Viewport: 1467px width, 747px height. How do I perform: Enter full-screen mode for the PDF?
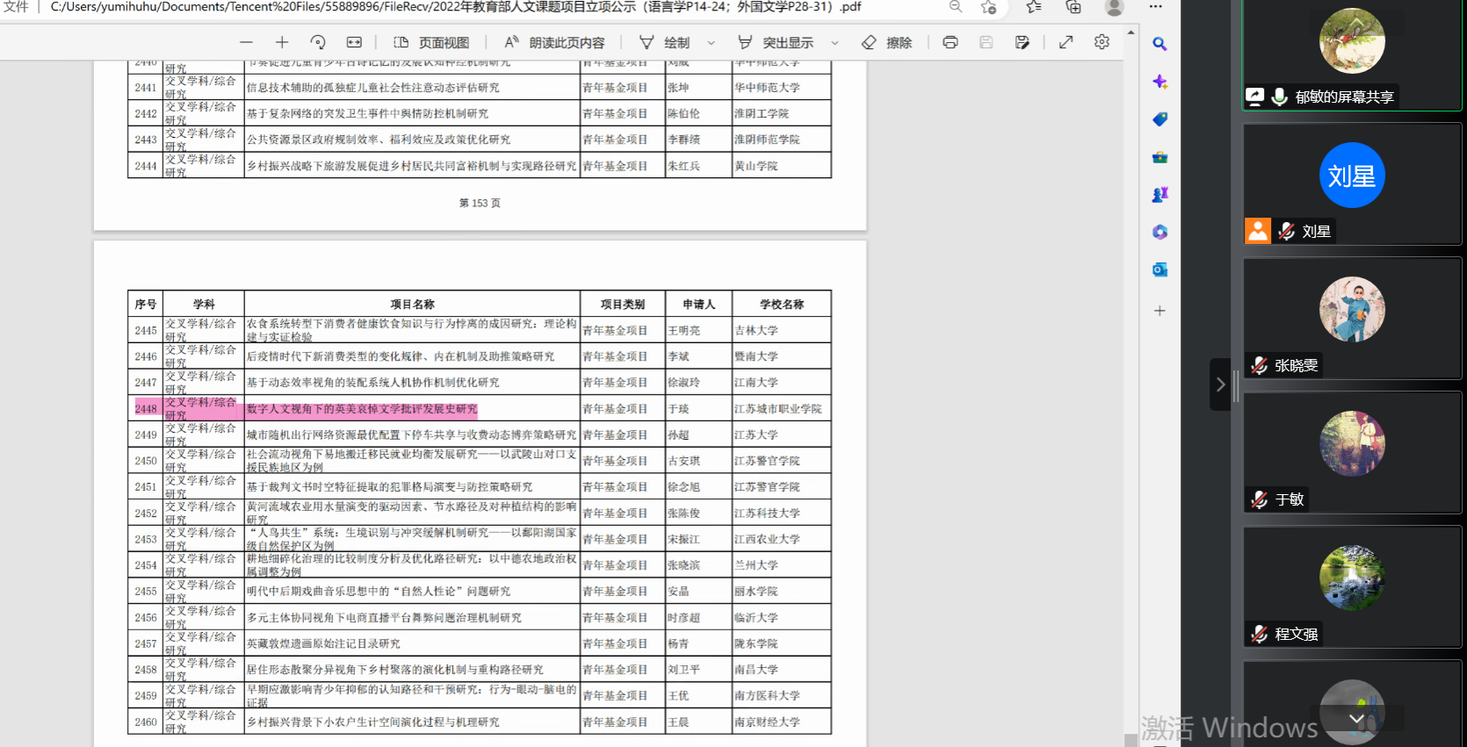tap(1066, 42)
